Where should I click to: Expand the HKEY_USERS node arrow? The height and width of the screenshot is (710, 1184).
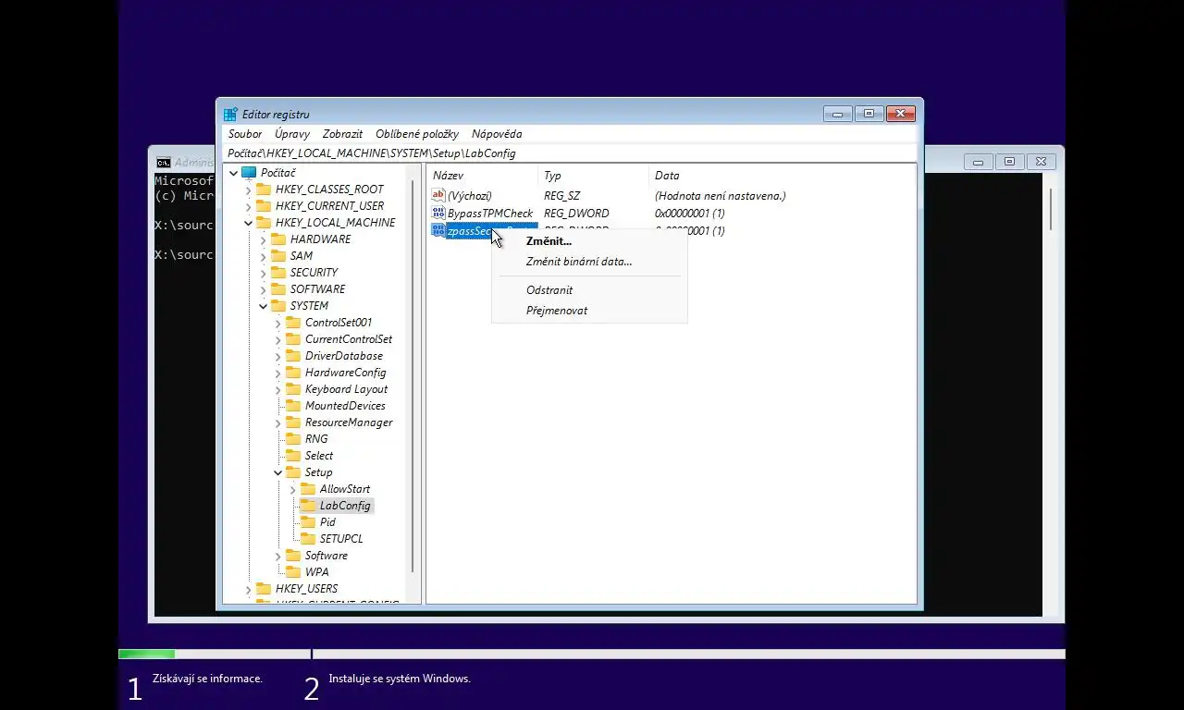tap(249, 589)
